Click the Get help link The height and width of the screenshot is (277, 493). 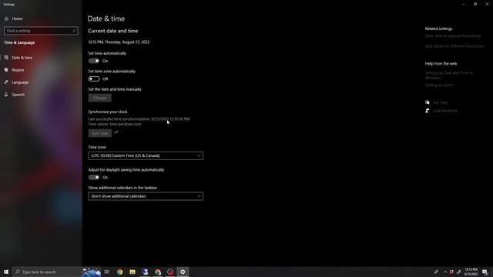[440, 102]
